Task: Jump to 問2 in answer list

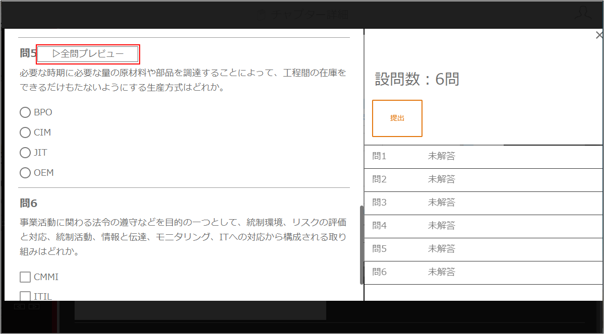Action: (x=484, y=180)
